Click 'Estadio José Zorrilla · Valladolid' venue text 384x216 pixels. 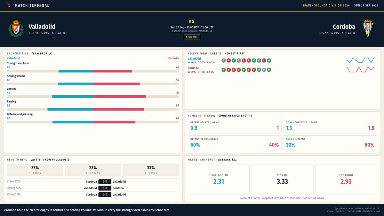[x=192, y=31]
